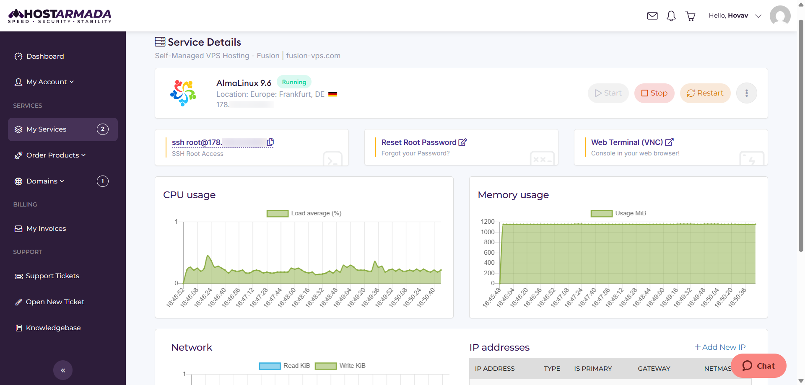Open the three-dot more actions menu
805x385 pixels.
click(x=747, y=93)
